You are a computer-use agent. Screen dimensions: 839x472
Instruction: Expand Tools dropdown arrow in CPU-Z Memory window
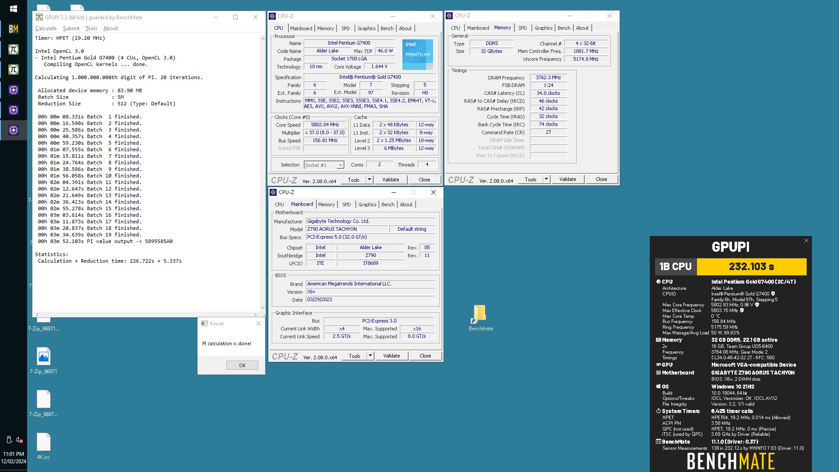coord(546,179)
